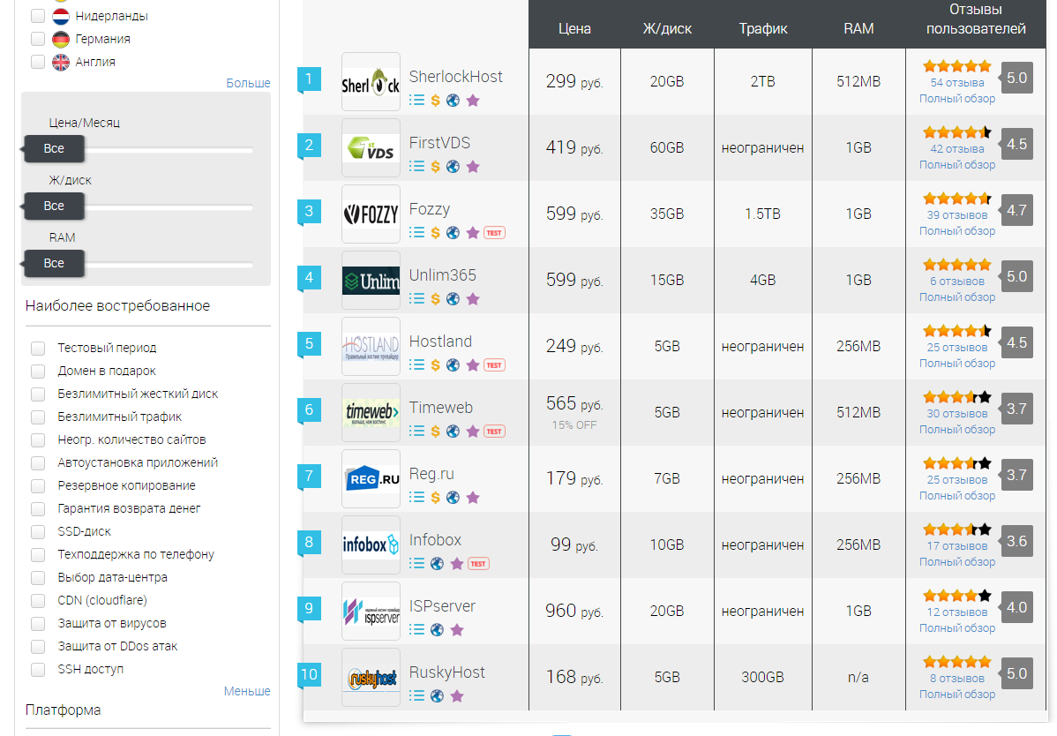Click the Ж/диск slider handle
The height and width of the screenshot is (736, 1057).
point(54,206)
